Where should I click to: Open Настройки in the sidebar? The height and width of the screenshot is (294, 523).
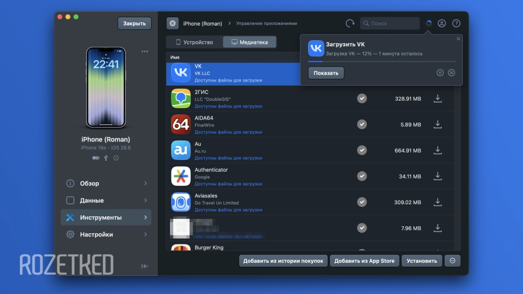[106, 234]
